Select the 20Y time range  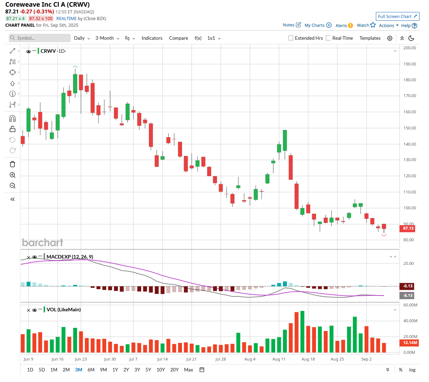174,370
